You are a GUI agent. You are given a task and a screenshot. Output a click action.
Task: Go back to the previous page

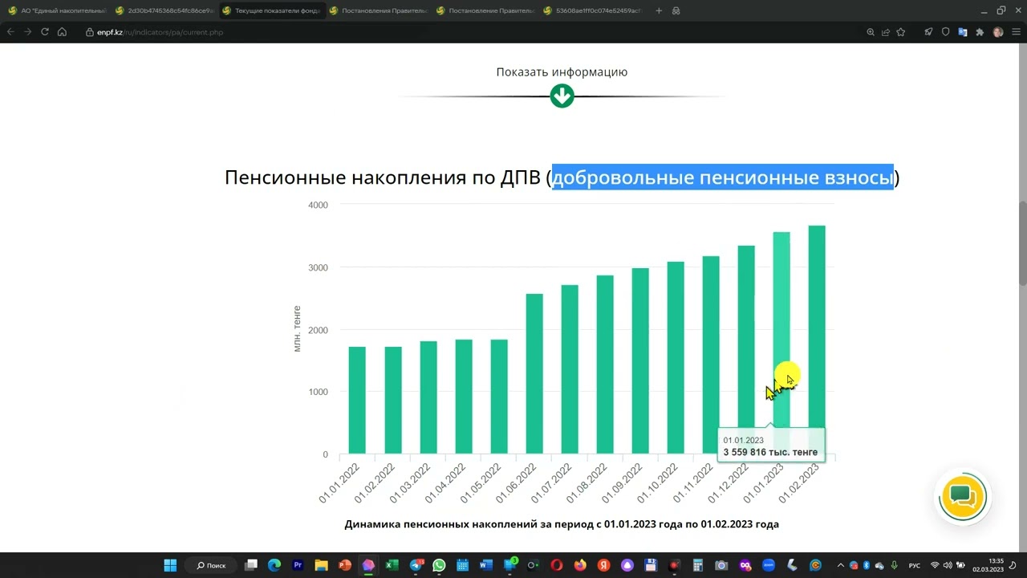pos(10,32)
